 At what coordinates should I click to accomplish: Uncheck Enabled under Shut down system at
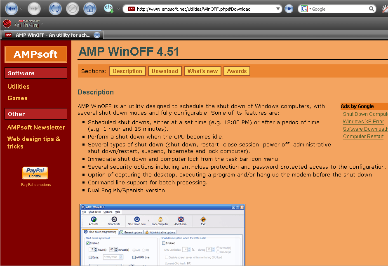(x=88, y=243)
